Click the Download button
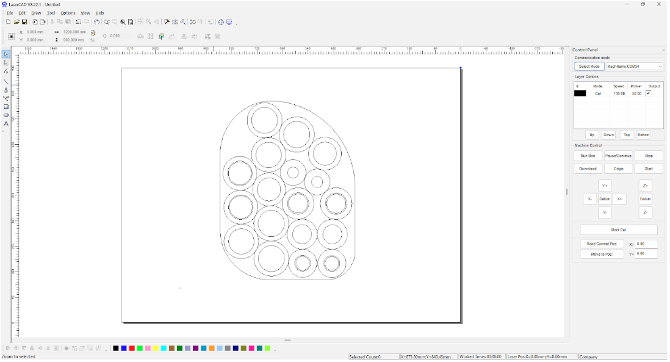 588,168
